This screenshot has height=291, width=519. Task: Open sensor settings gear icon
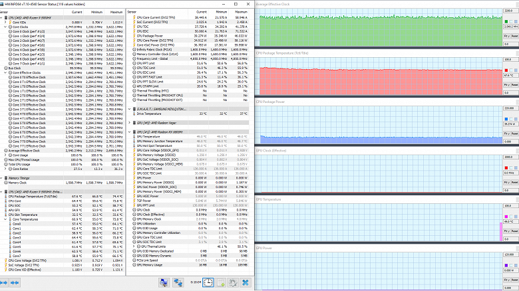pos(234,283)
